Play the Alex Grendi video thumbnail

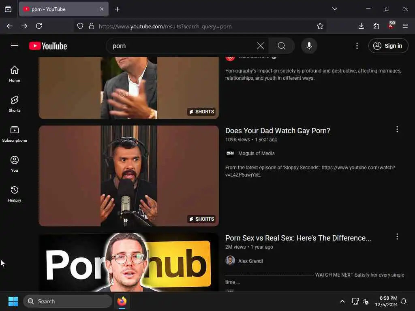click(129, 262)
